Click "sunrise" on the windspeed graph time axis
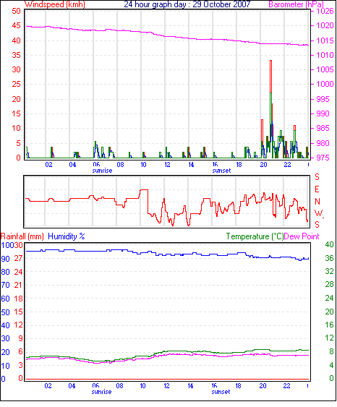Screen dimensions: 337x407 102,171
